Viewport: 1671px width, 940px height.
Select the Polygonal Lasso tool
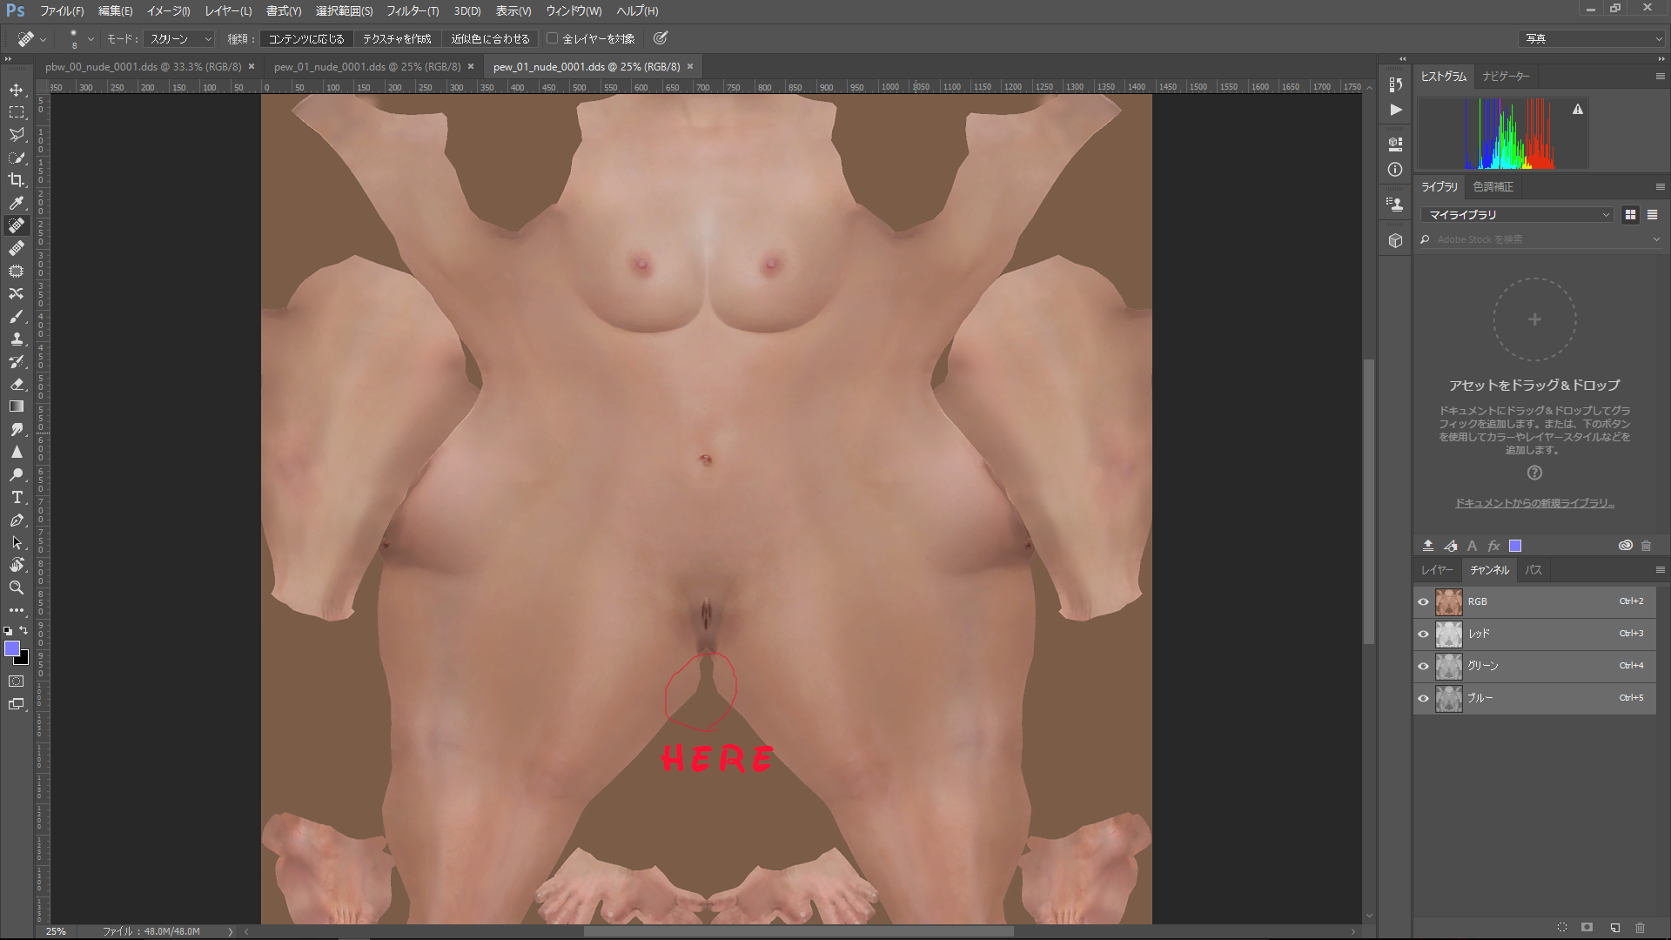17,135
